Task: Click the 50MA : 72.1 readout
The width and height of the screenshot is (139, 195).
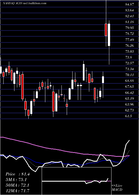Action: 17,185
